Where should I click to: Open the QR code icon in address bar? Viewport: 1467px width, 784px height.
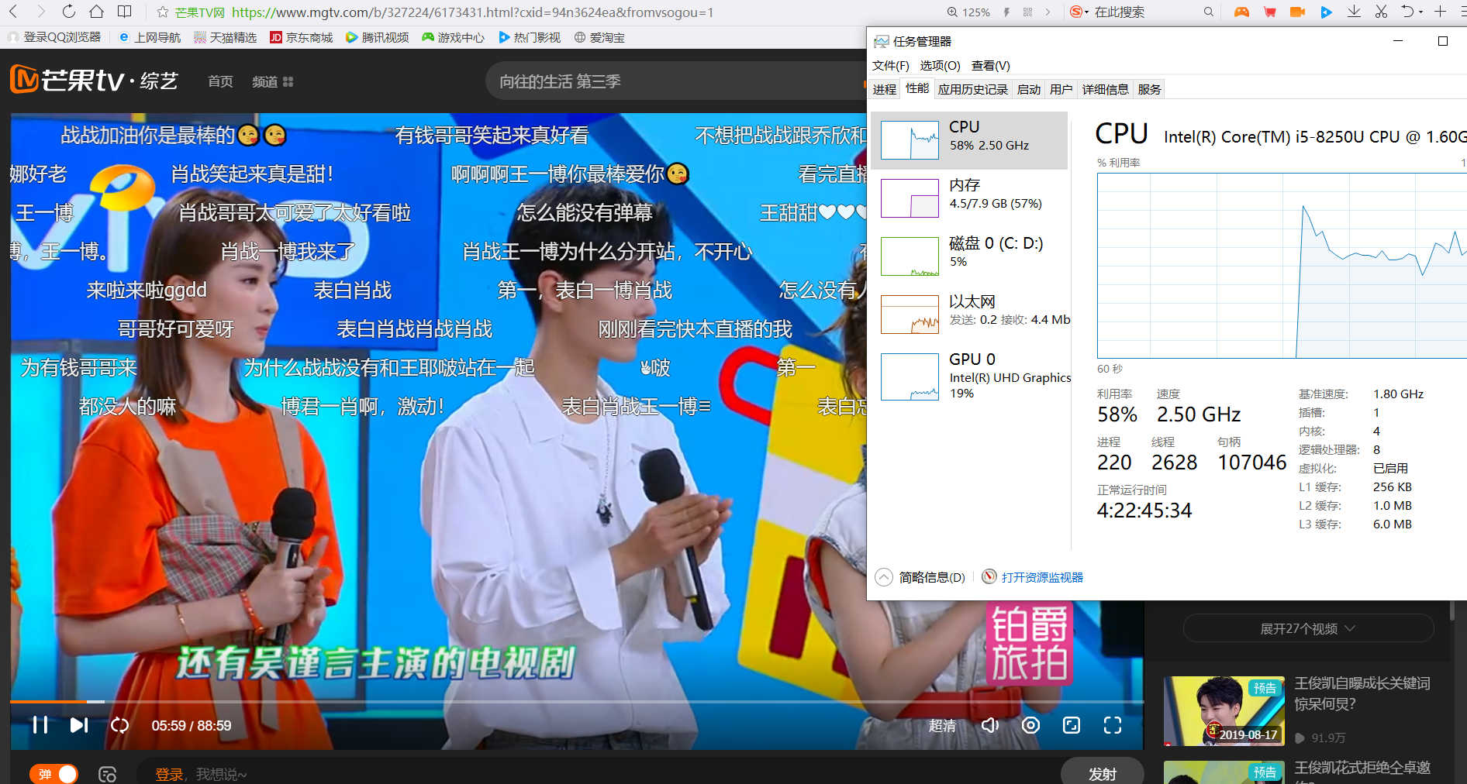(x=1027, y=12)
